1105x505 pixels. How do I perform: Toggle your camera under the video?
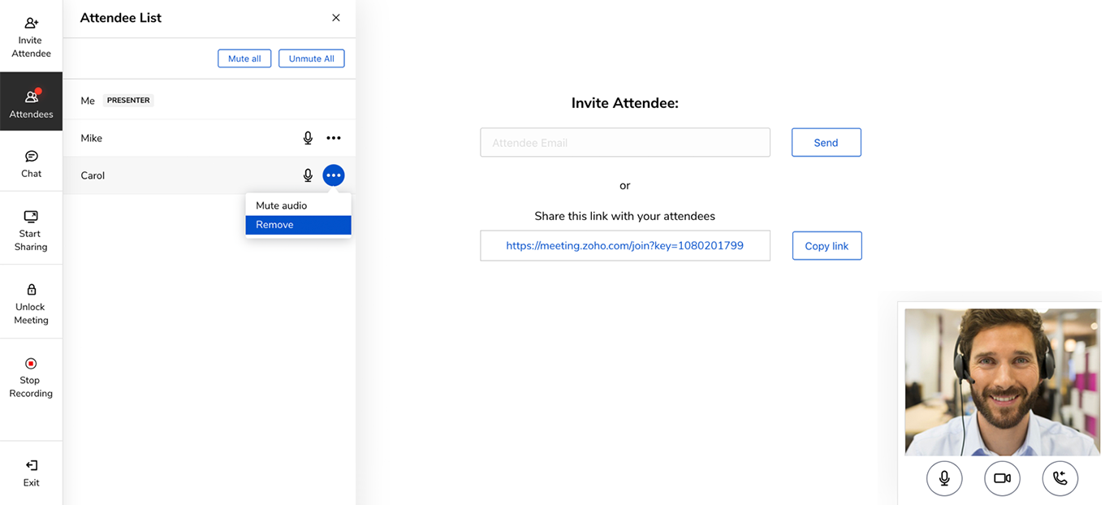[x=1002, y=478]
